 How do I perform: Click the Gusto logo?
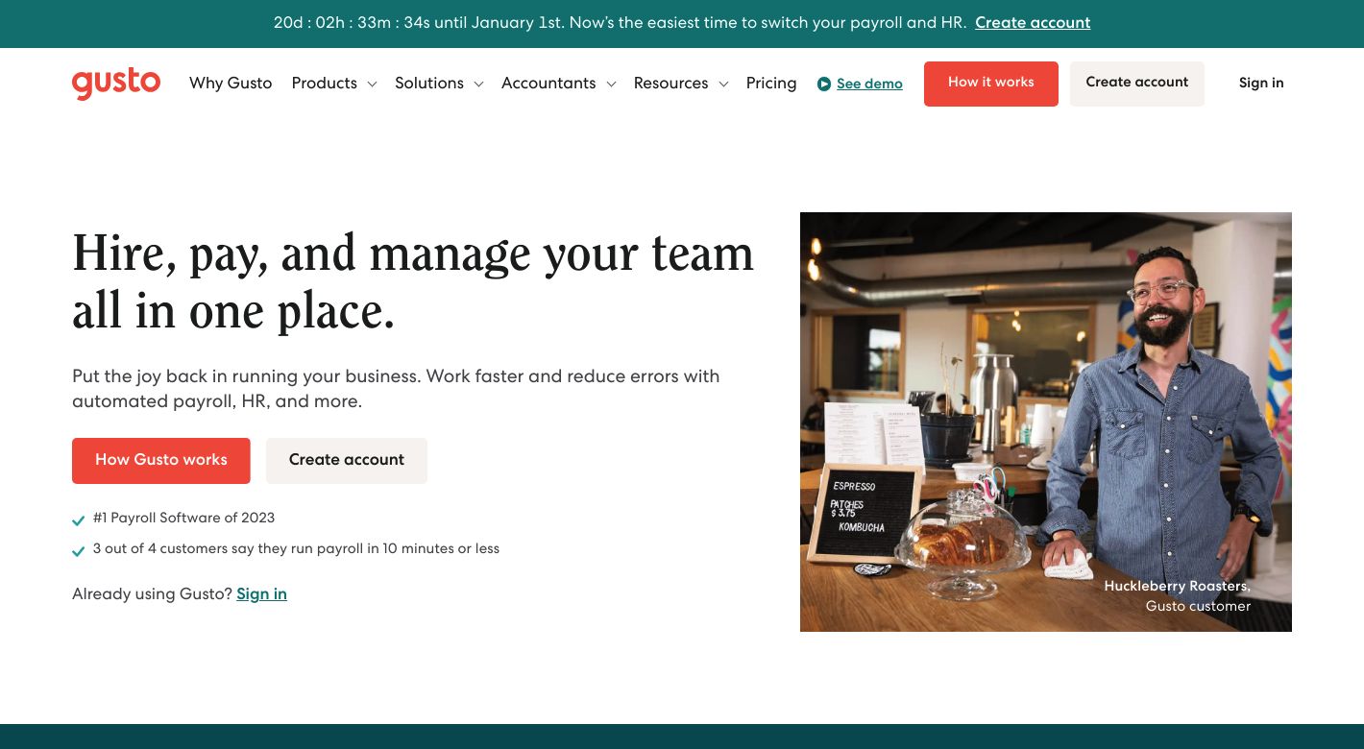(x=116, y=84)
